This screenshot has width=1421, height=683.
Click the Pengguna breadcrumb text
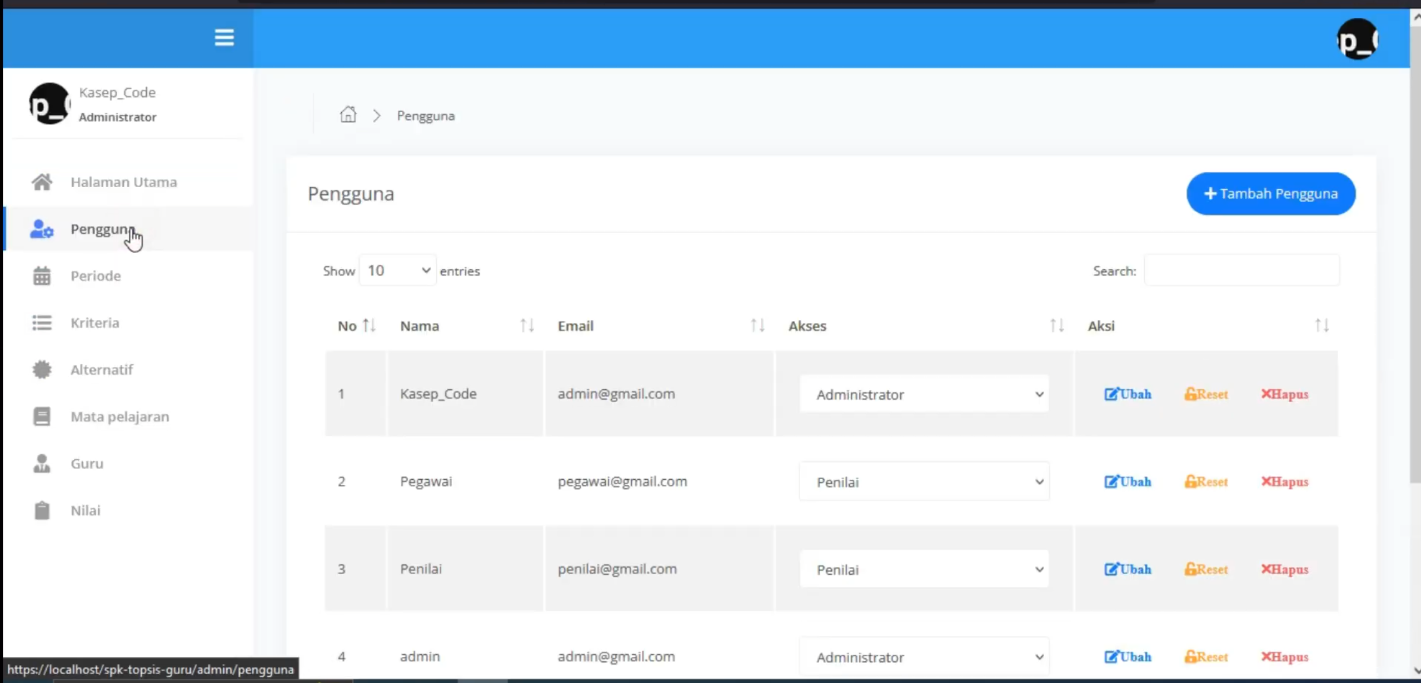click(426, 115)
